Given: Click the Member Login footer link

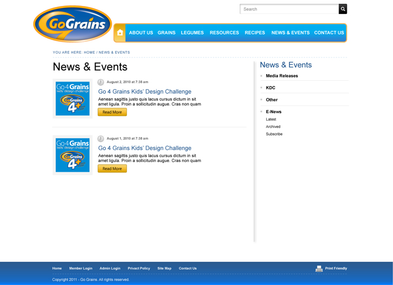Looking at the screenshot, I should point(81,268).
